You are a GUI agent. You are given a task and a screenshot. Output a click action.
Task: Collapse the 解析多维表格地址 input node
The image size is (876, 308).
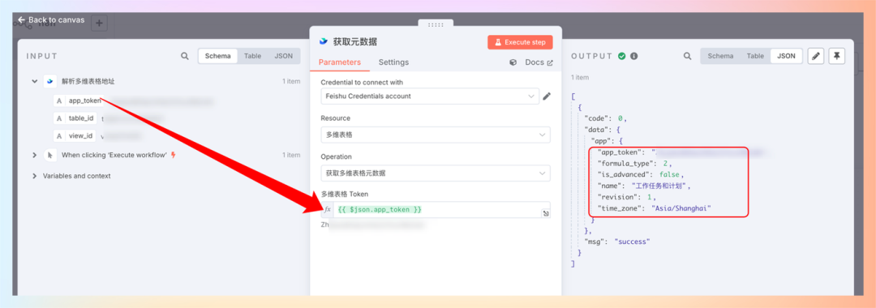pyautogui.click(x=35, y=82)
